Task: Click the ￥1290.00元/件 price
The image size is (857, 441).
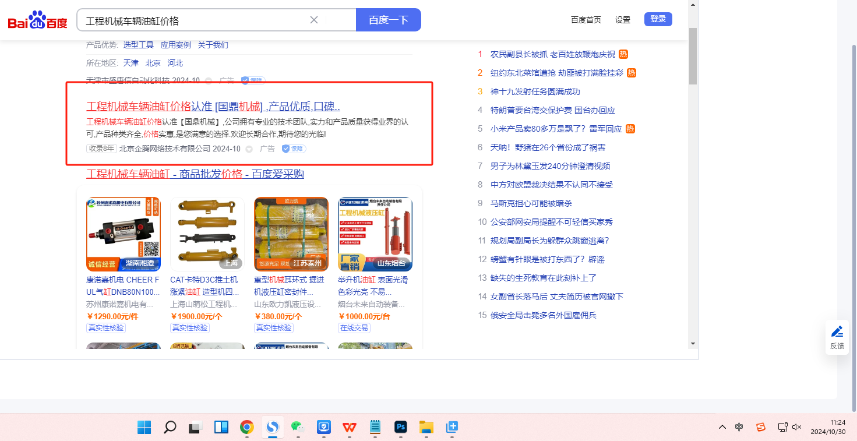Action: (x=112, y=316)
